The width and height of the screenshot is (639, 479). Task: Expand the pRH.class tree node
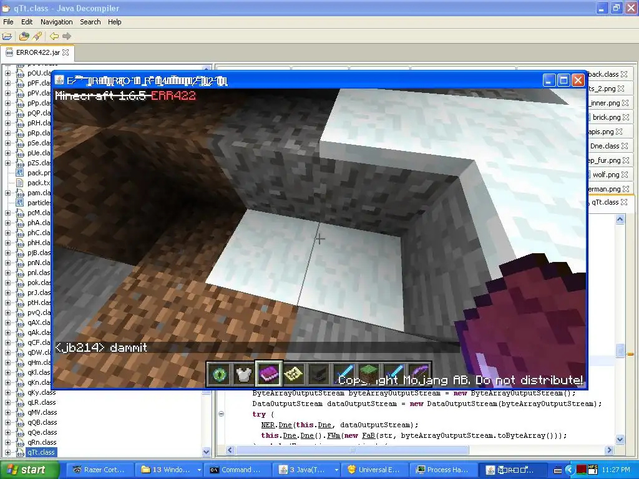point(7,123)
